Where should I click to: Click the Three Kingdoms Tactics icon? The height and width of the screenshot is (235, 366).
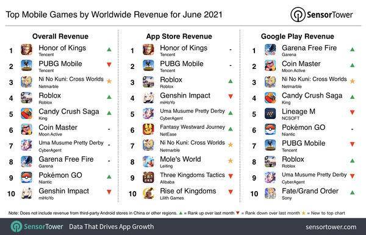148,177
